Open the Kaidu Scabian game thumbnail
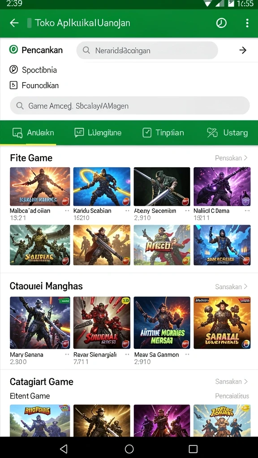The width and height of the screenshot is (258, 458). (x=102, y=187)
